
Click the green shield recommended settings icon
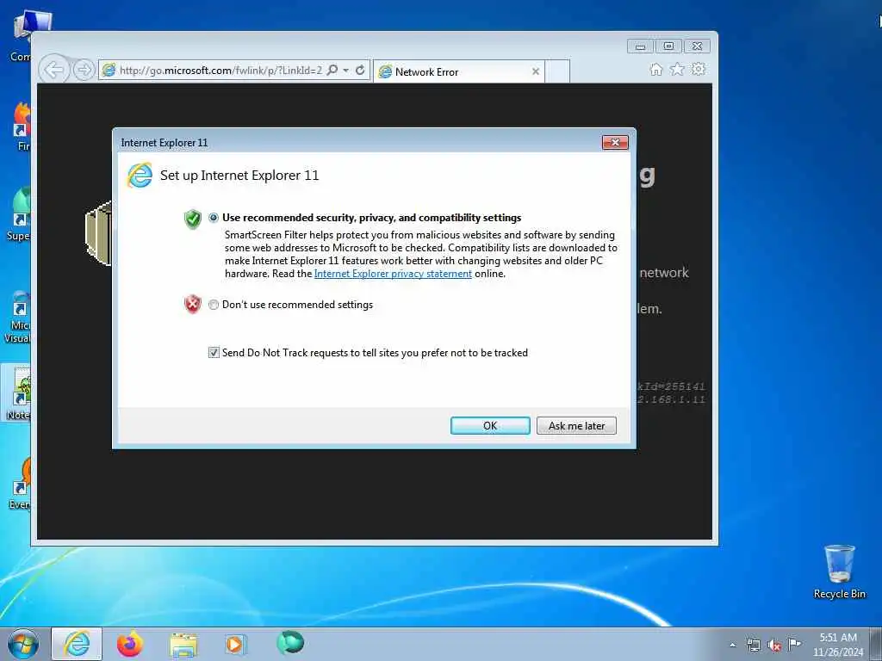tap(192, 219)
